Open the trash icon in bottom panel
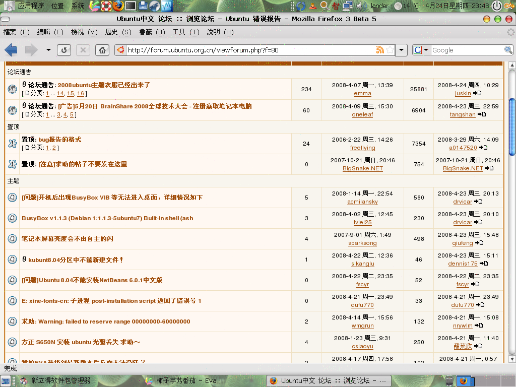The height and width of the screenshot is (387, 516). (x=449, y=381)
